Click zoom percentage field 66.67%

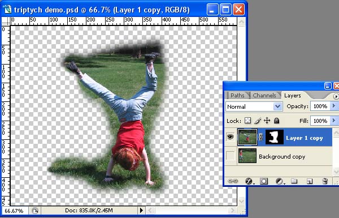tap(14, 211)
